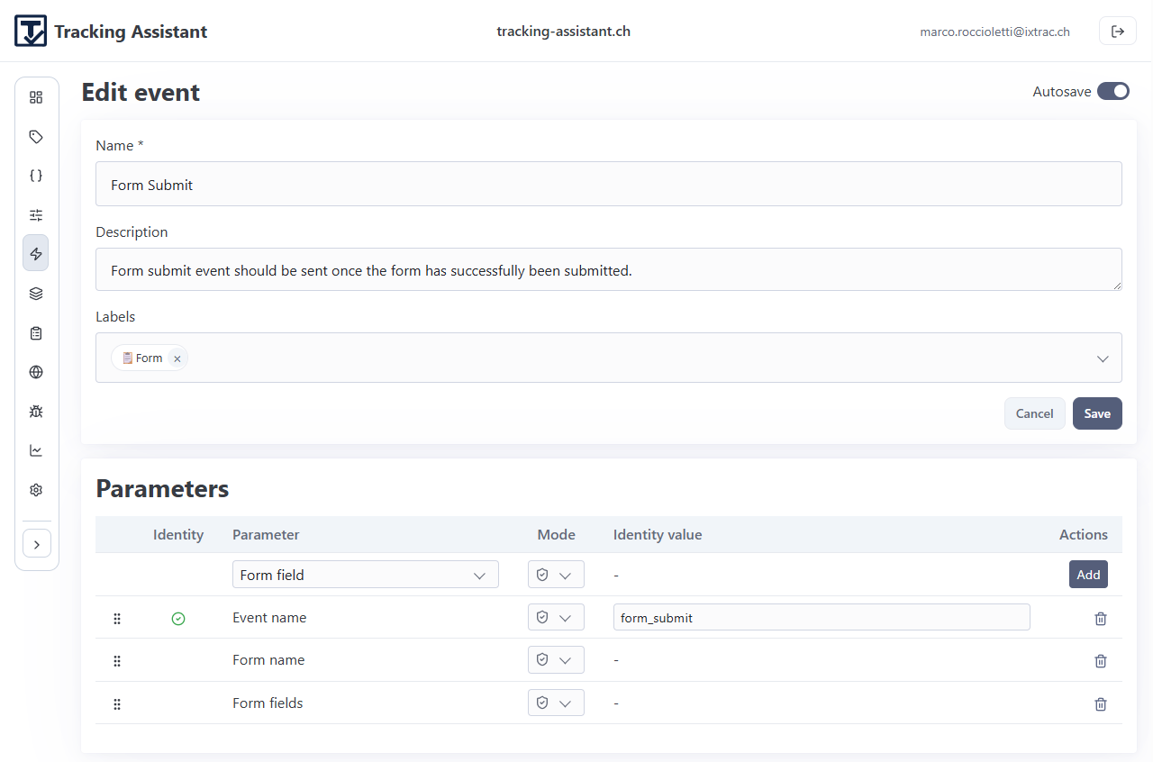This screenshot has height=762, width=1153.
Task: Open the curly braces sidebar icon
Action: [x=36, y=176]
